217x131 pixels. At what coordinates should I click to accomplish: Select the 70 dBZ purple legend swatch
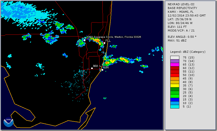(175, 61)
